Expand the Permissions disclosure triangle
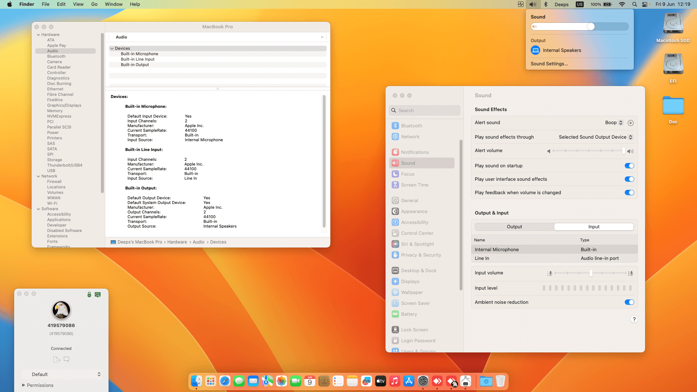The height and width of the screenshot is (392, 697). click(x=24, y=385)
